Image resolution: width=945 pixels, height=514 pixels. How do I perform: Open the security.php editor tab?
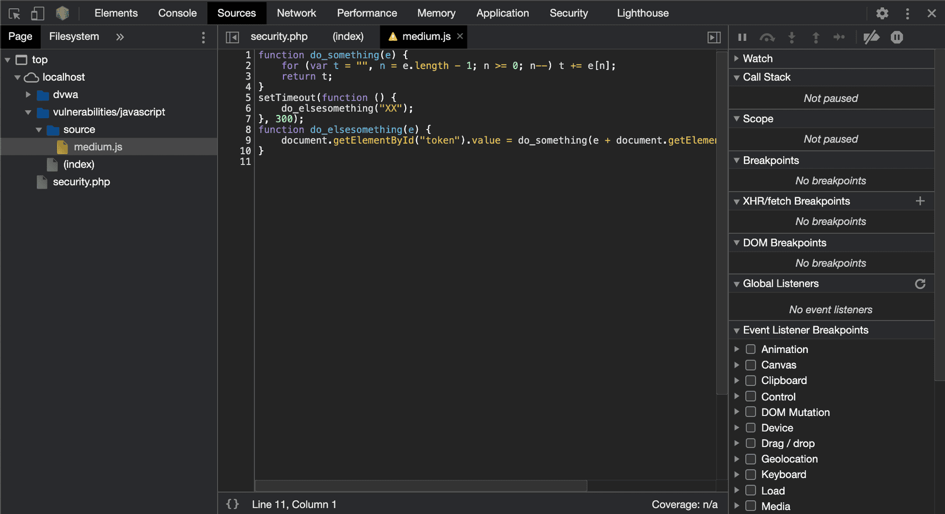coord(279,36)
